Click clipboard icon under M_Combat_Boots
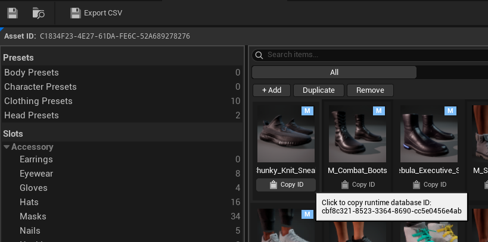 click(x=345, y=184)
